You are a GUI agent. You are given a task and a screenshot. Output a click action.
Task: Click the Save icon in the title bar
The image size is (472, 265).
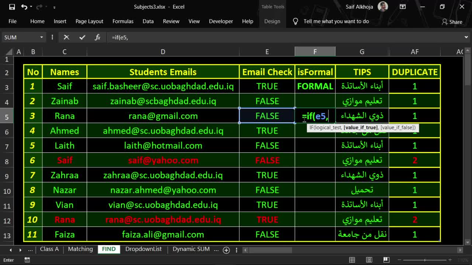pyautogui.click(x=12, y=7)
